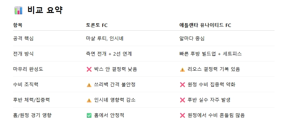Screen dimensions: 281x128
Task: Click the 알마다 중심 cell
Action: coord(192,39)
